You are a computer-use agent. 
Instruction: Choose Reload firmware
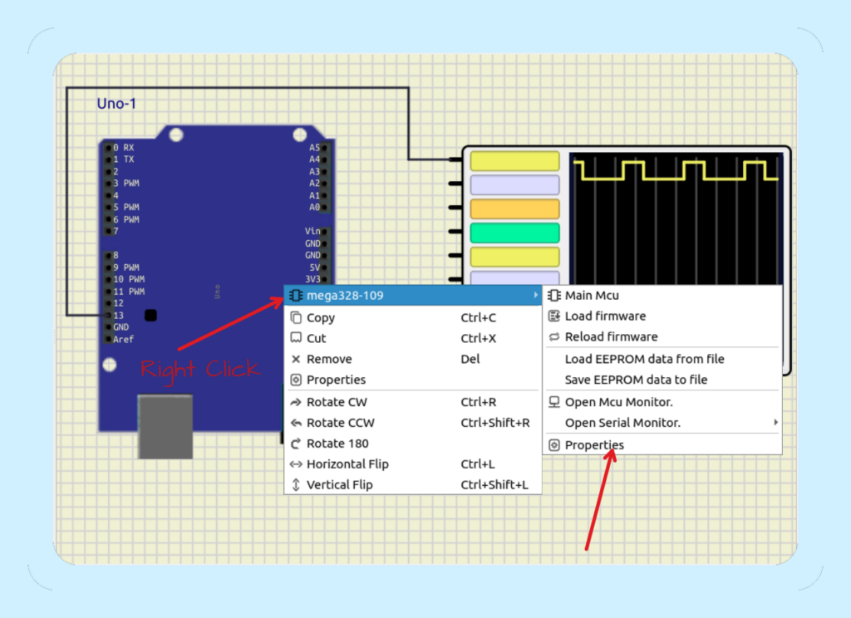(662, 336)
